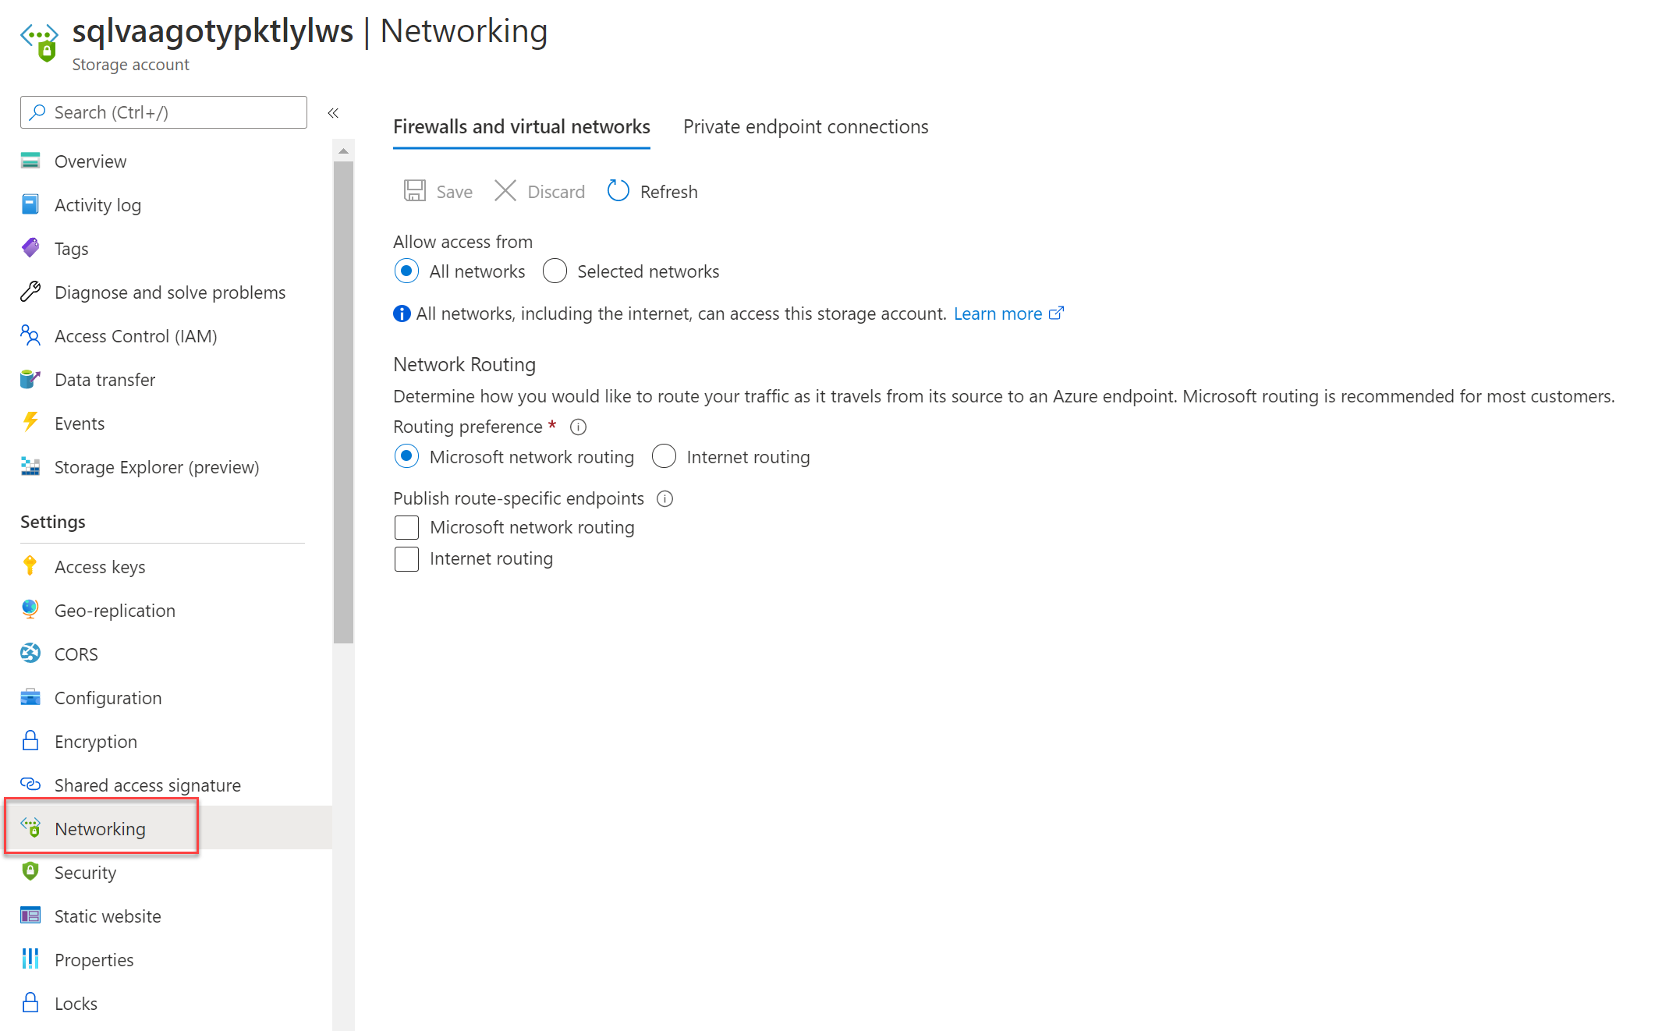The width and height of the screenshot is (1662, 1031).
Task: Click the Access Control (IAM) icon
Action: 32,335
